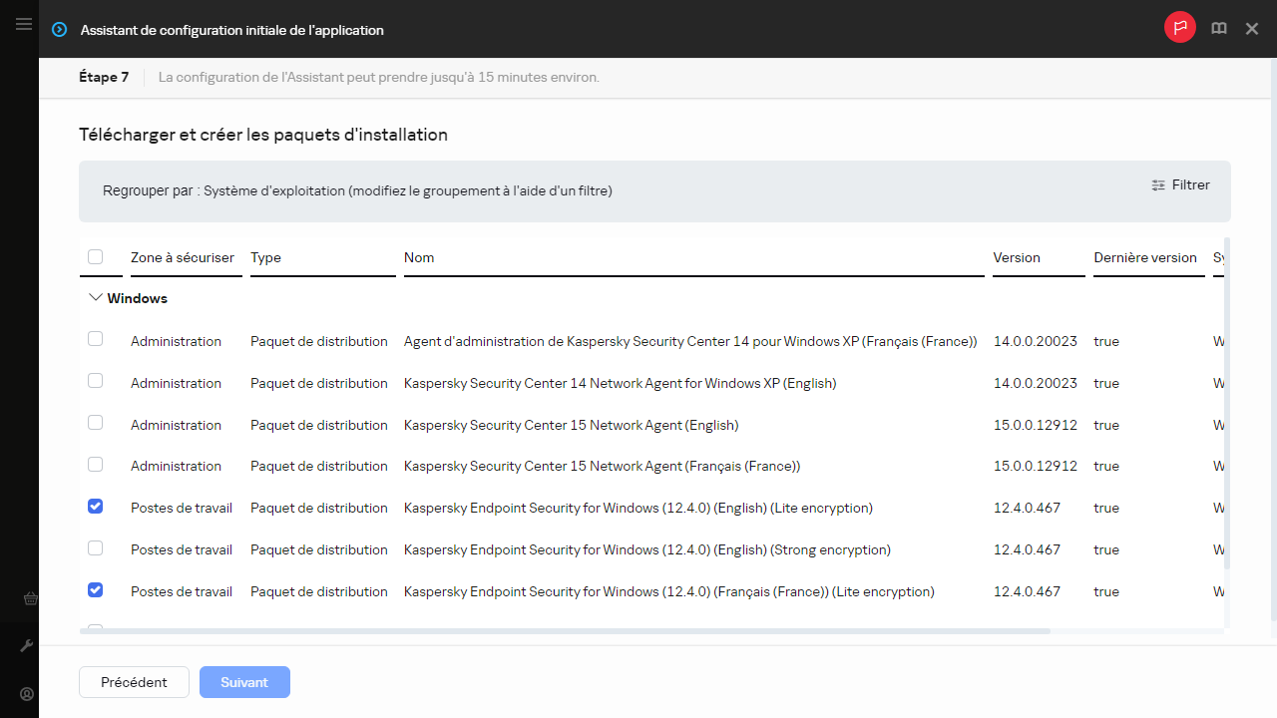
Task: Sort by the Type column header
Action: pos(265,257)
